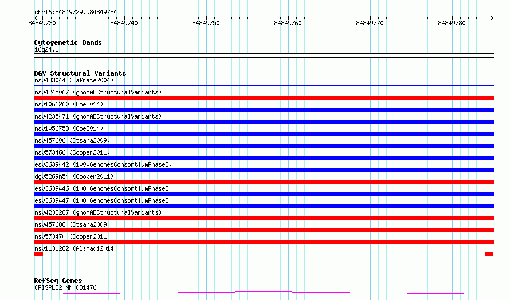The height and width of the screenshot is (300, 510).
Task: Click ruler position label 84849730
Action: pyautogui.click(x=42, y=23)
